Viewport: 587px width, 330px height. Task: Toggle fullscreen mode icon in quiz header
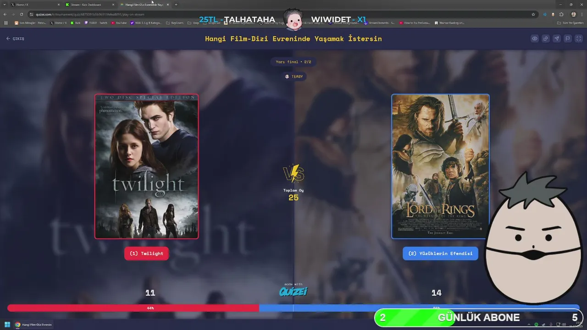(x=579, y=38)
